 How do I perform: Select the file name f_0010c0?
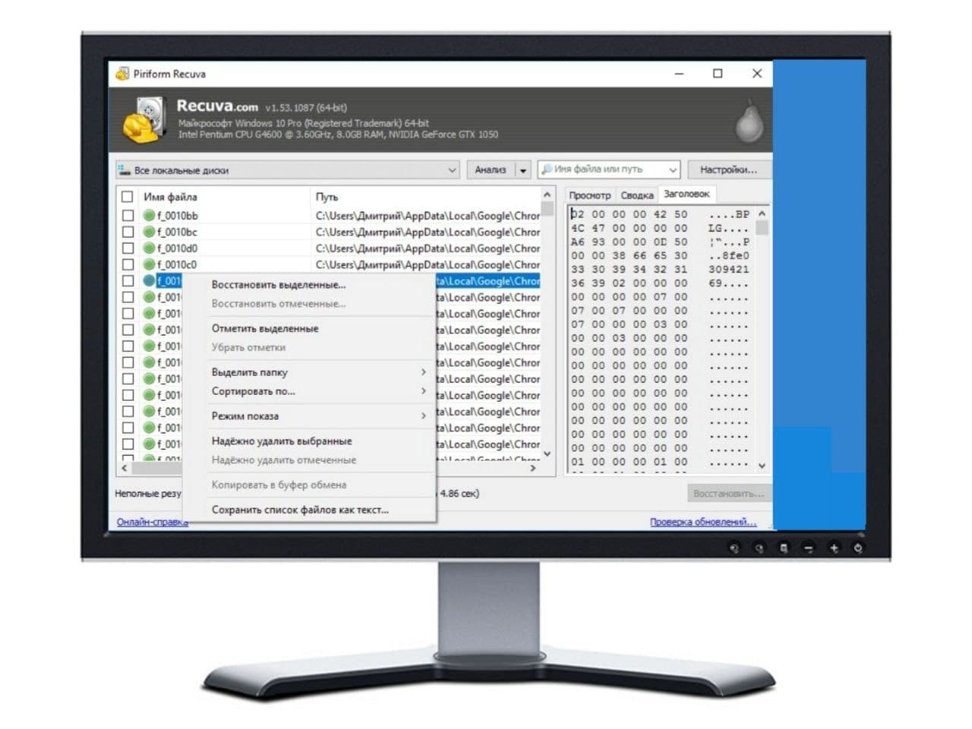(177, 264)
